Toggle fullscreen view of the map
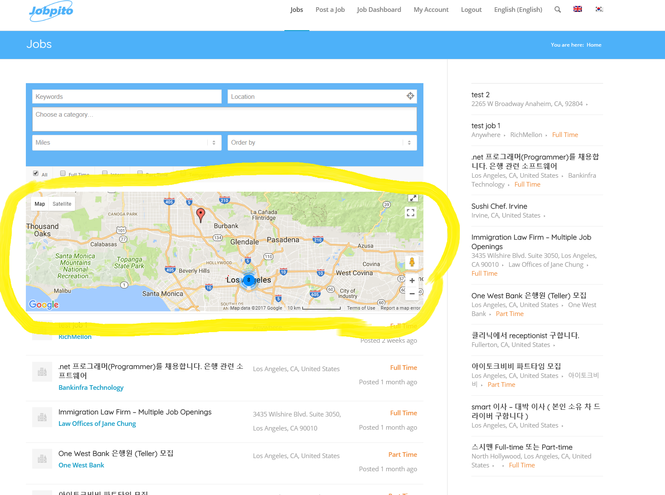 [411, 213]
